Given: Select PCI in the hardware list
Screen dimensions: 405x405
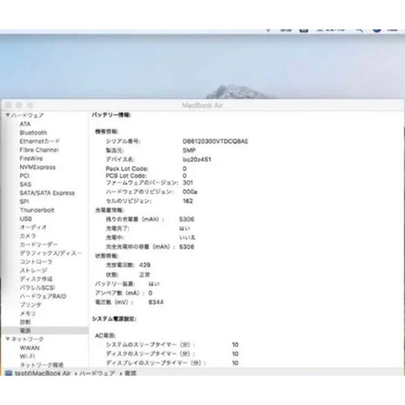Looking at the screenshot, I should point(25,176).
